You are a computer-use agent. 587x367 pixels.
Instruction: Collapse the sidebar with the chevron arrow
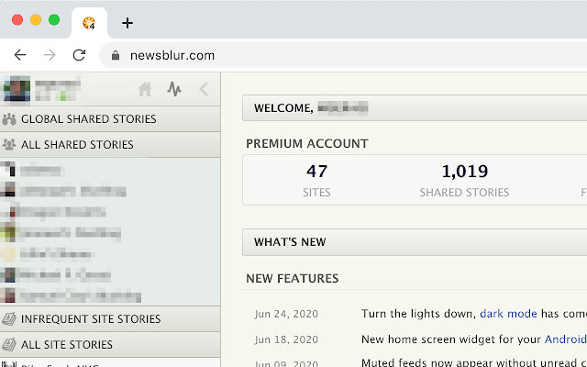(204, 89)
